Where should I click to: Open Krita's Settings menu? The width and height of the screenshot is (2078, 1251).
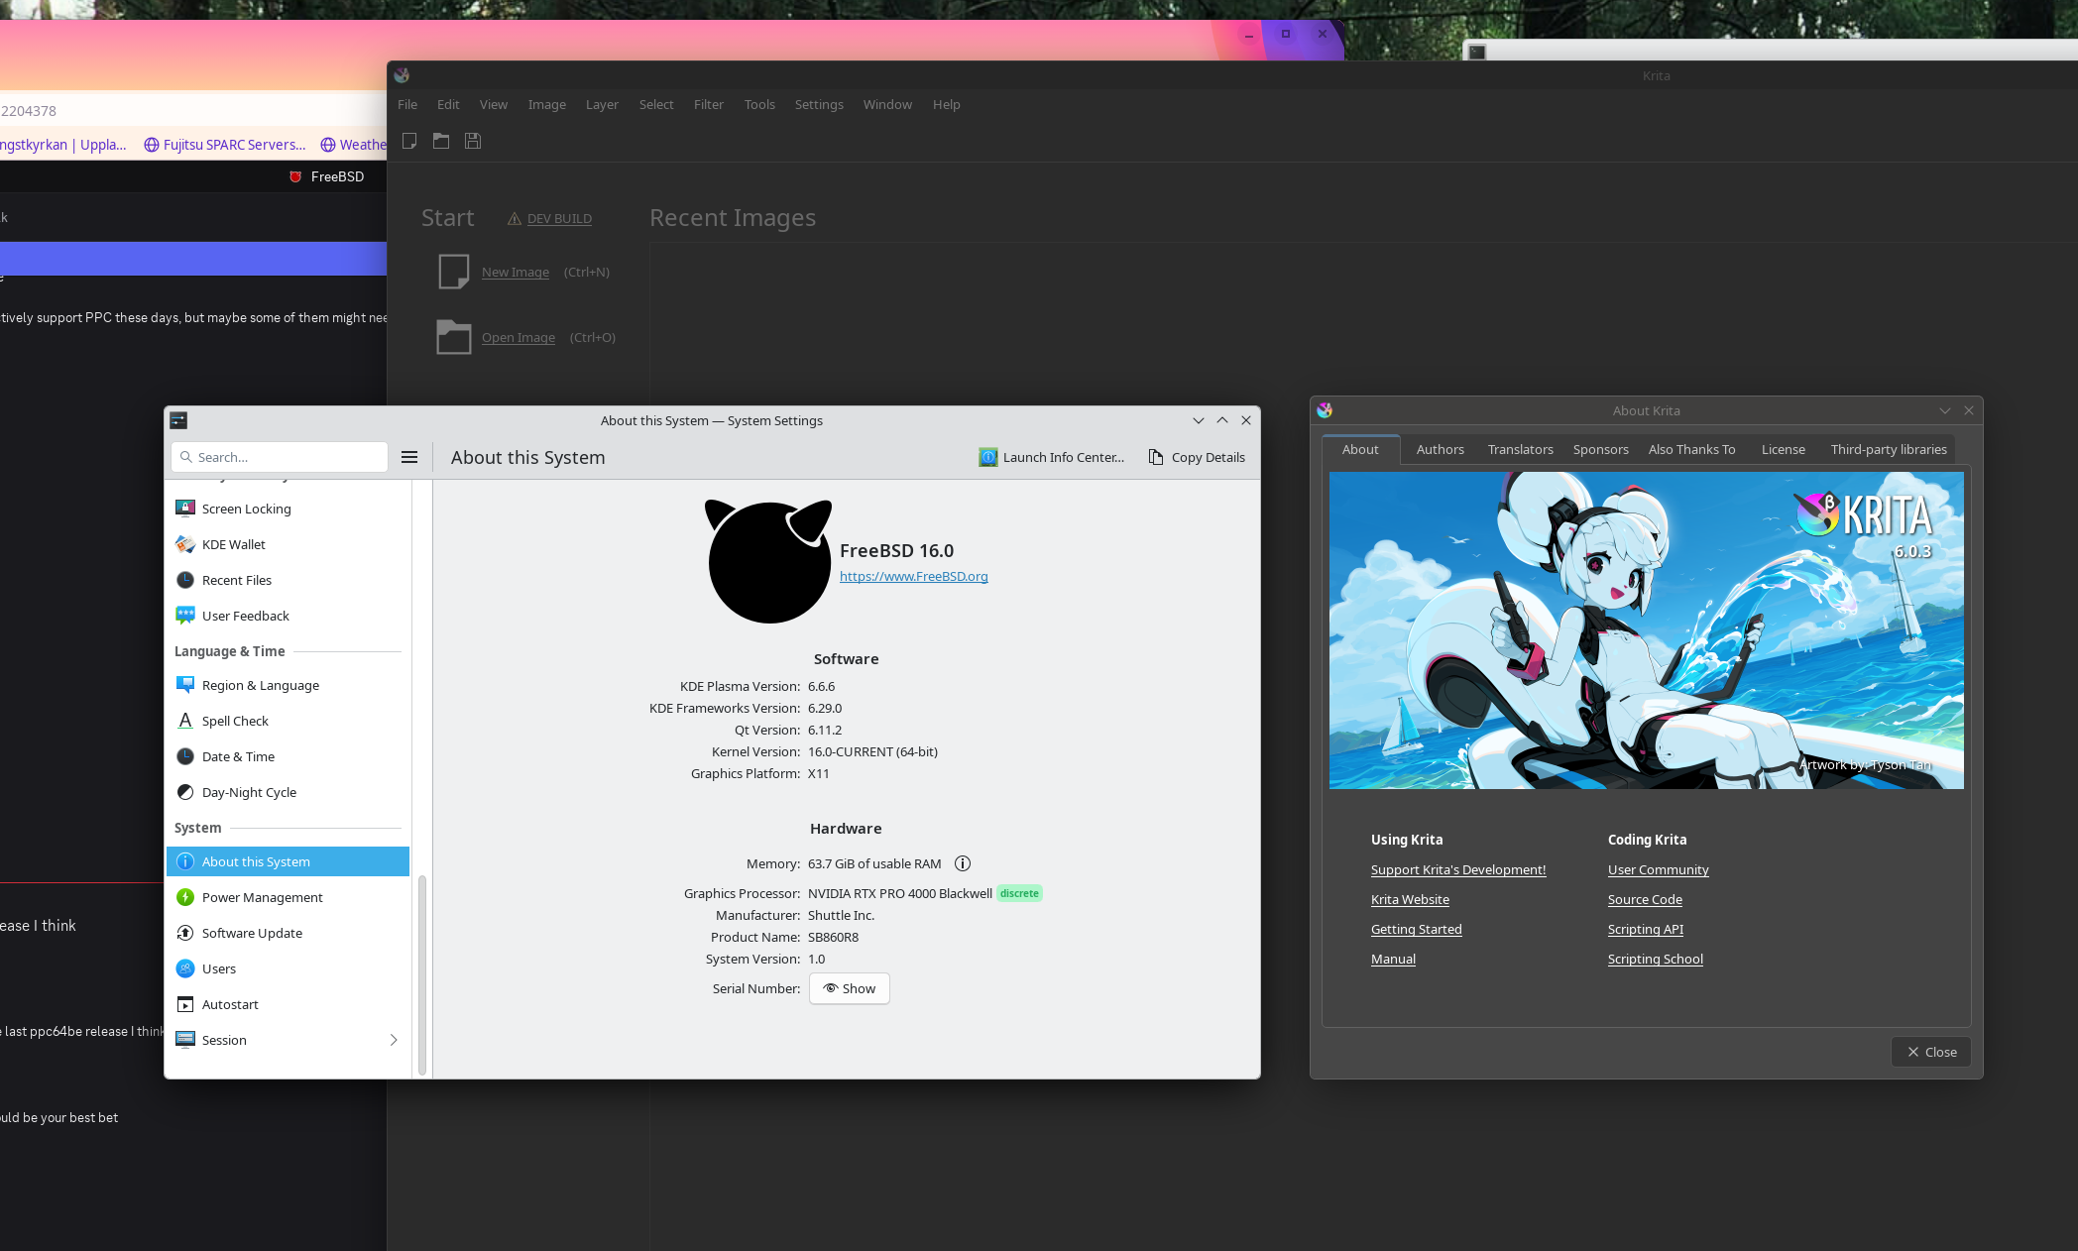pyautogui.click(x=819, y=104)
